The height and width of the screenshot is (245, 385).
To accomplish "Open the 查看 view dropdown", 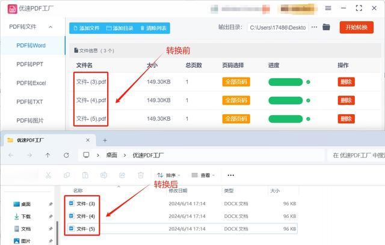I will (x=203, y=175).
